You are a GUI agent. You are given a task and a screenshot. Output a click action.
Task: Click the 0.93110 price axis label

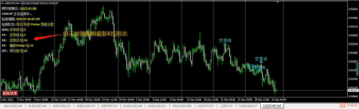[x=353, y=27]
